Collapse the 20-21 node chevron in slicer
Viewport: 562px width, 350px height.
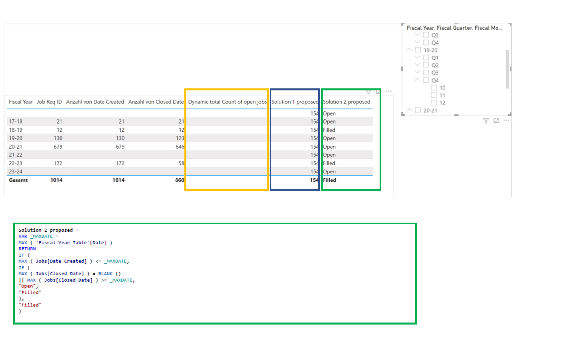[409, 110]
